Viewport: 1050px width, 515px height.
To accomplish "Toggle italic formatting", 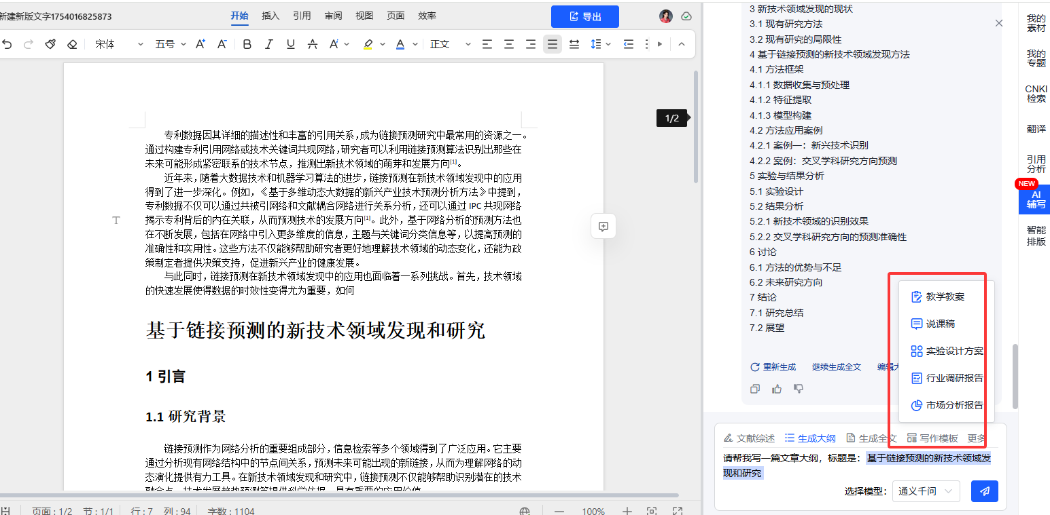I will click(268, 44).
